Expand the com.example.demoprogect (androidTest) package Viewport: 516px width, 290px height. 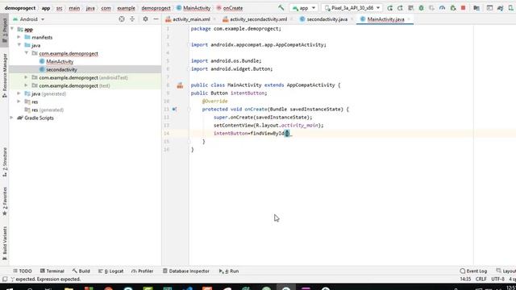[27, 77]
